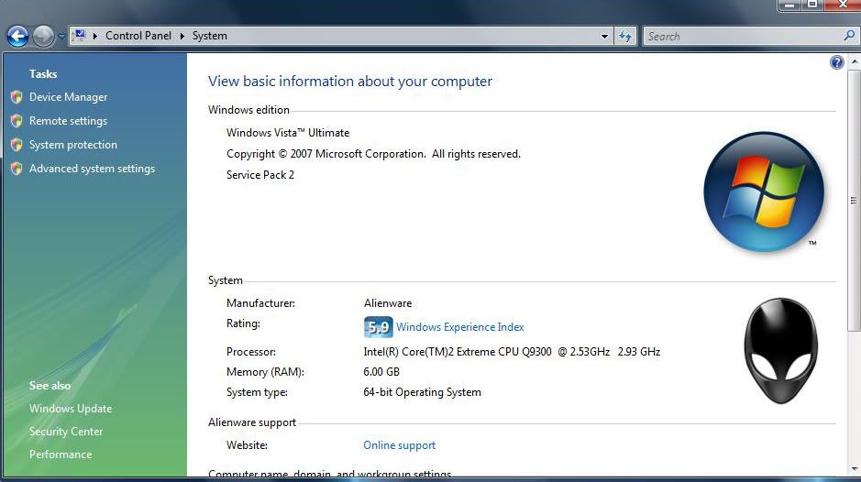
Task: Open Windows Update under See also
Action: 71,409
